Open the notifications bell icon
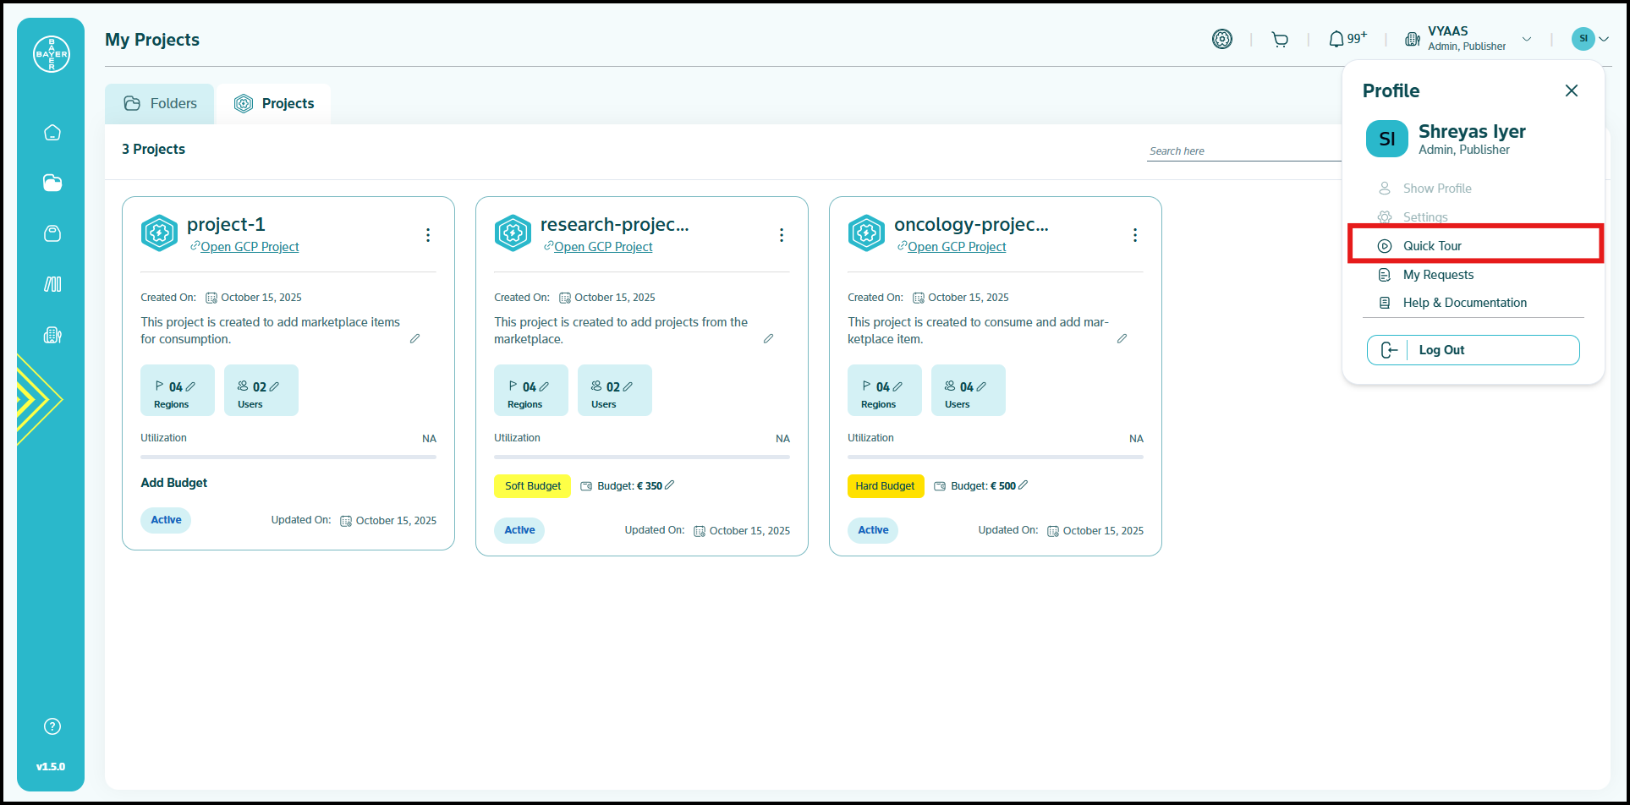 pyautogui.click(x=1336, y=39)
